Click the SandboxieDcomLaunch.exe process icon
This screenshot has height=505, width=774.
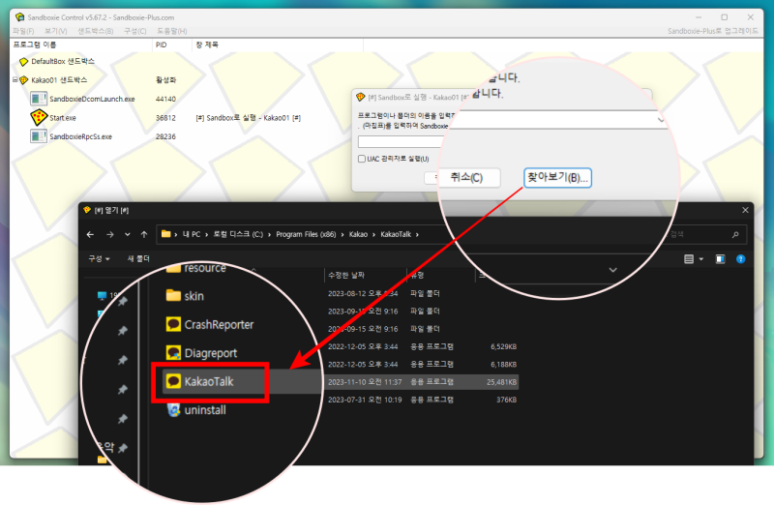tap(39, 99)
